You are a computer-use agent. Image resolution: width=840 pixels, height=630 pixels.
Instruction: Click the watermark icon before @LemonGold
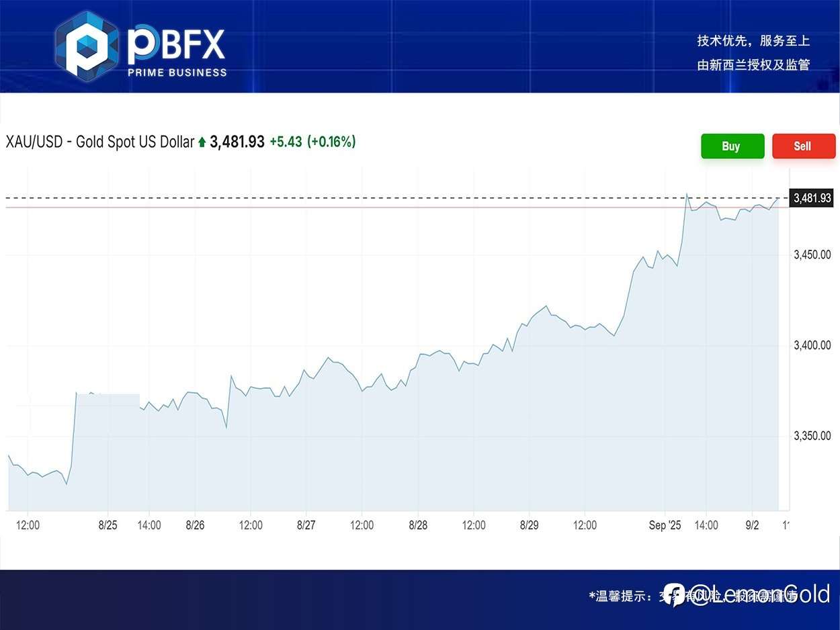(x=674, y=595)
